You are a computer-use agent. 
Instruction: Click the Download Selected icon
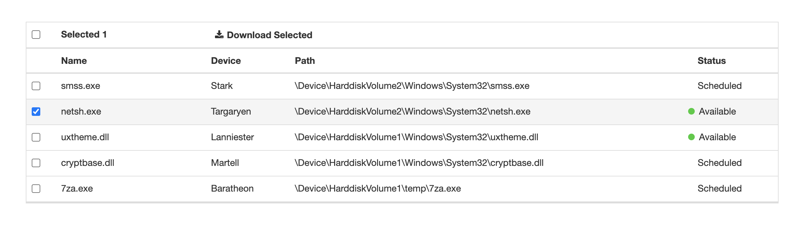click(x=219, y=34)
